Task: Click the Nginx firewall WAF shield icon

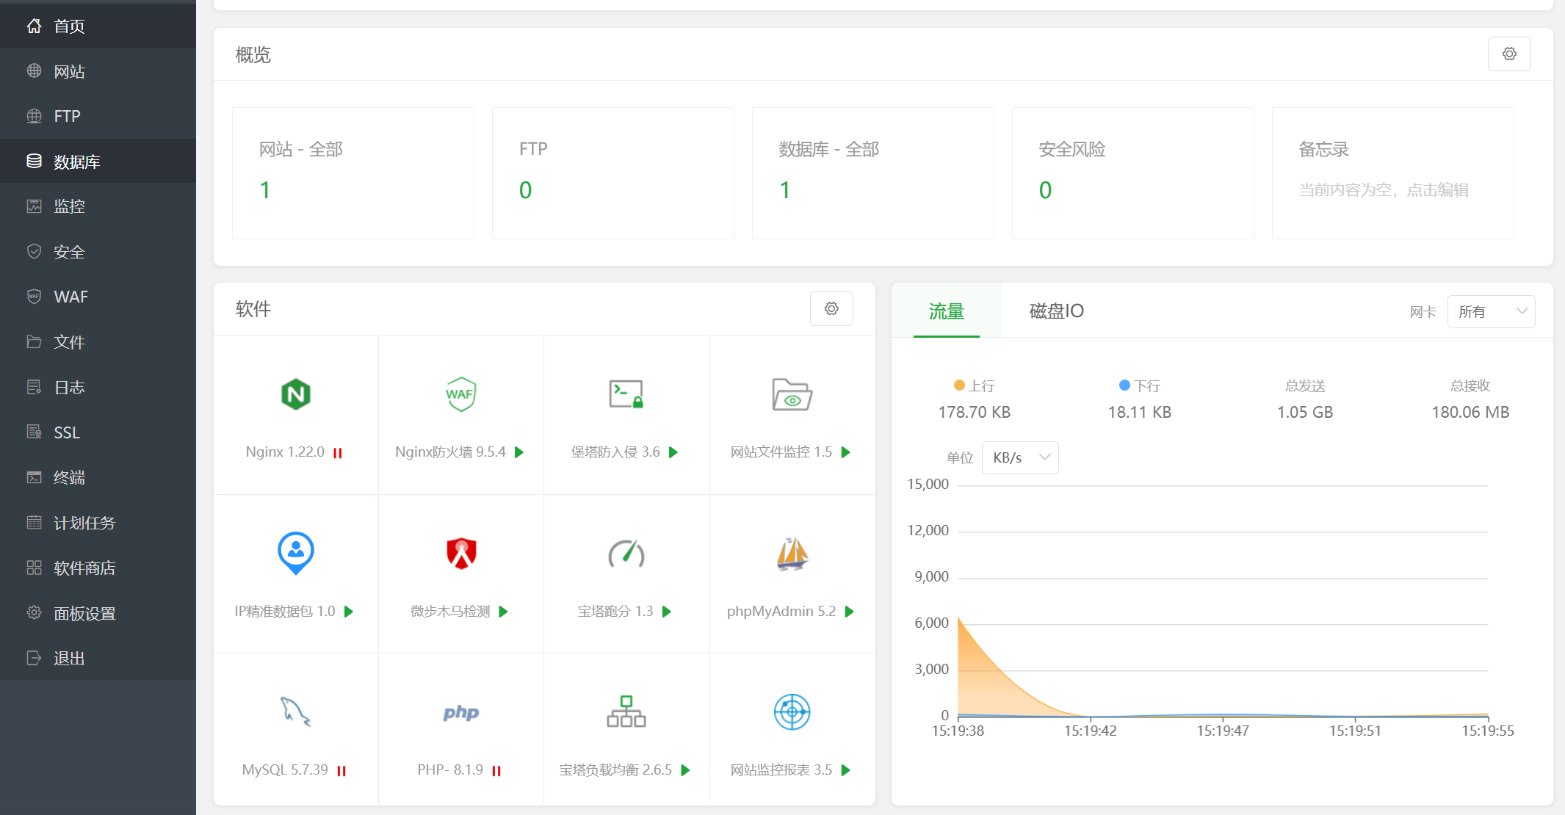Action: click(460, 394)
